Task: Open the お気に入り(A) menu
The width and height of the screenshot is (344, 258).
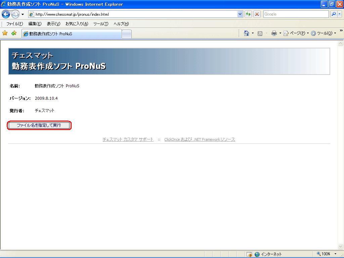Action: (77, 24)
